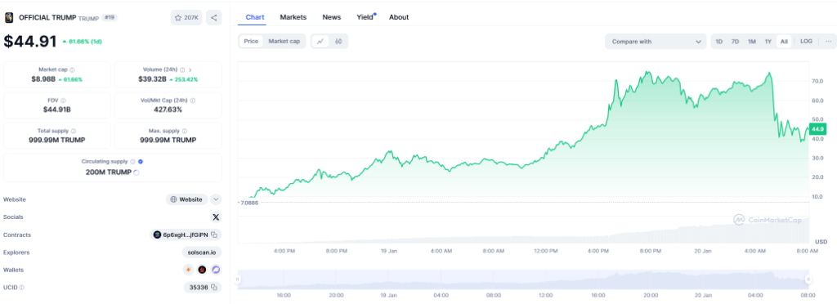Click the star watchlist icon showing 207K
Image resolution: width=837 pixels, height=304 pixels.
[x=186, y=18]
